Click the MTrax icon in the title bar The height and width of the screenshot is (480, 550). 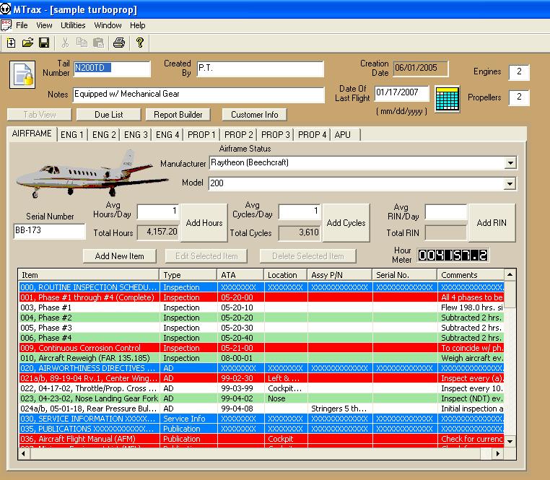[x=6, y=9]
